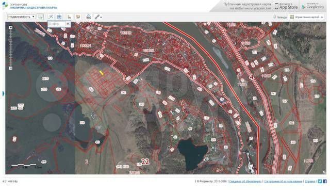Open the Недвижимость search type dropdown
The width and height of the screenshot is (330, 193).
click(x=21, y=17)
